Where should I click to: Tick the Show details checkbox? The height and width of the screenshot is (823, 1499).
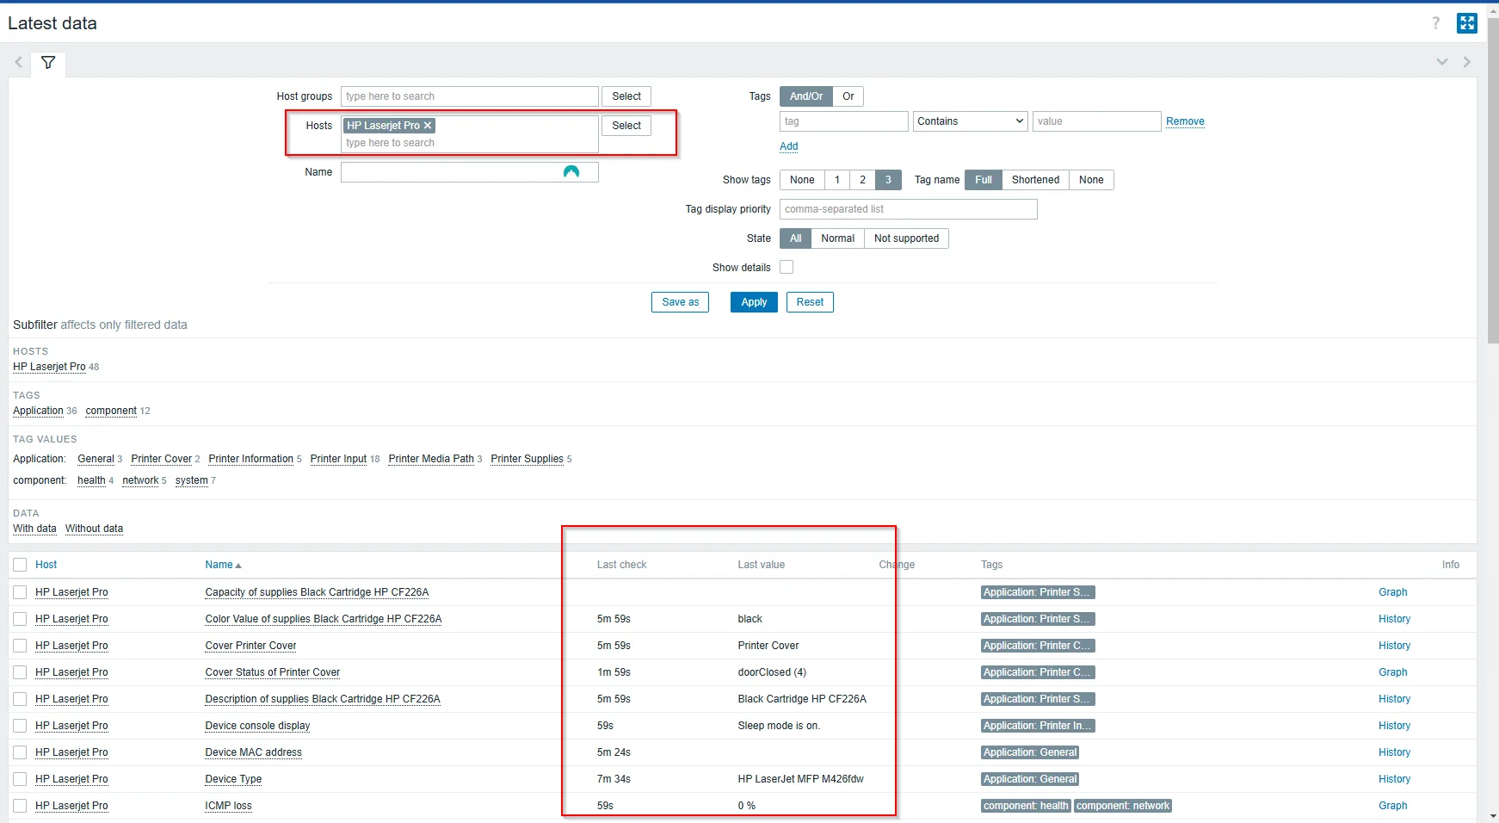tap(787, 267)
